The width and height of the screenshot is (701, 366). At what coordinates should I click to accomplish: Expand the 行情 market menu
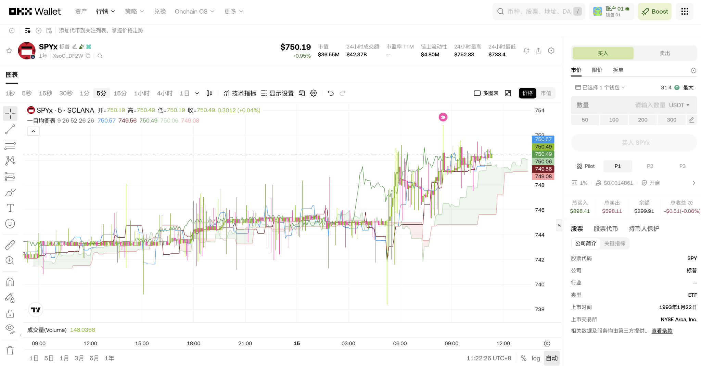[105, 12]
